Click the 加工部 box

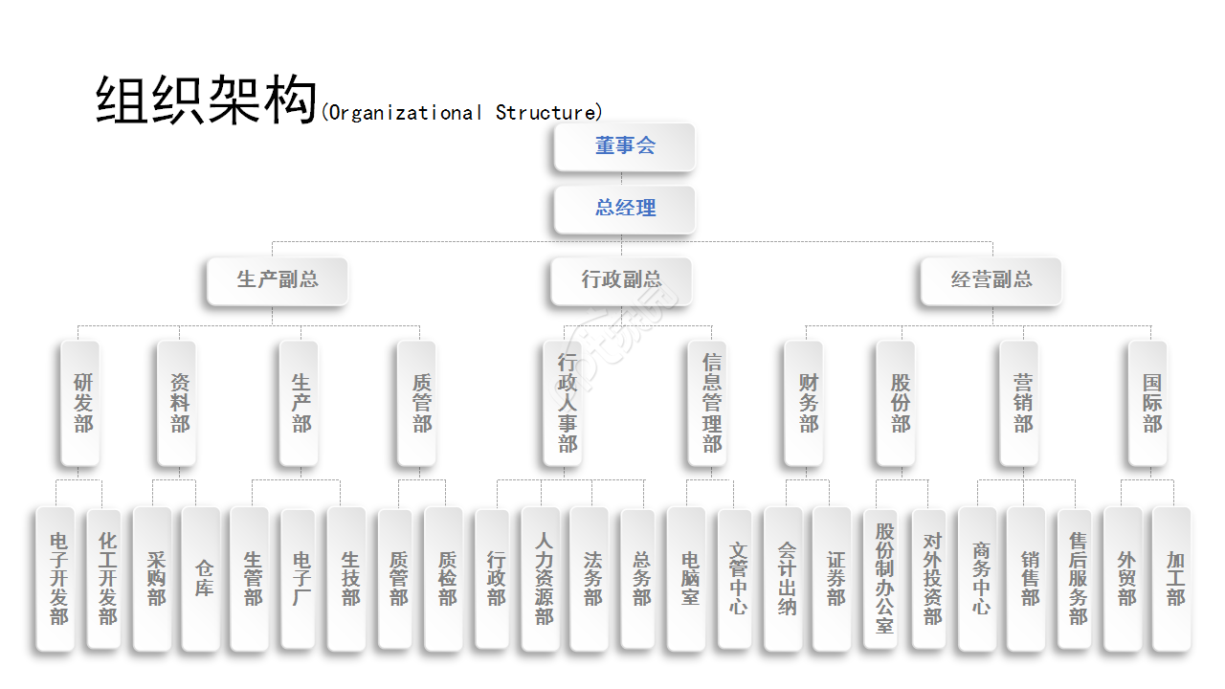pyautogui.click(x=1172, y=578)
